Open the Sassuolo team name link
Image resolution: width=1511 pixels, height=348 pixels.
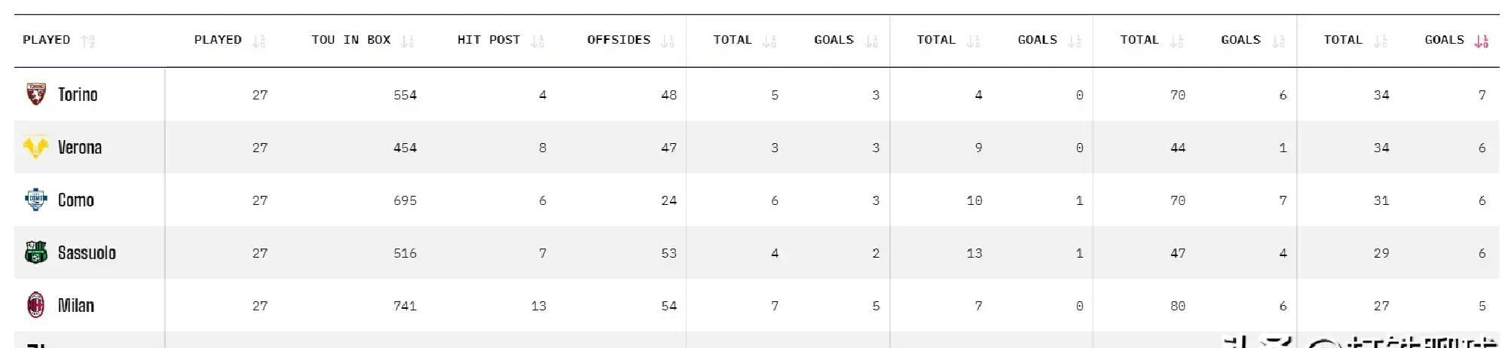click(87, 253)
